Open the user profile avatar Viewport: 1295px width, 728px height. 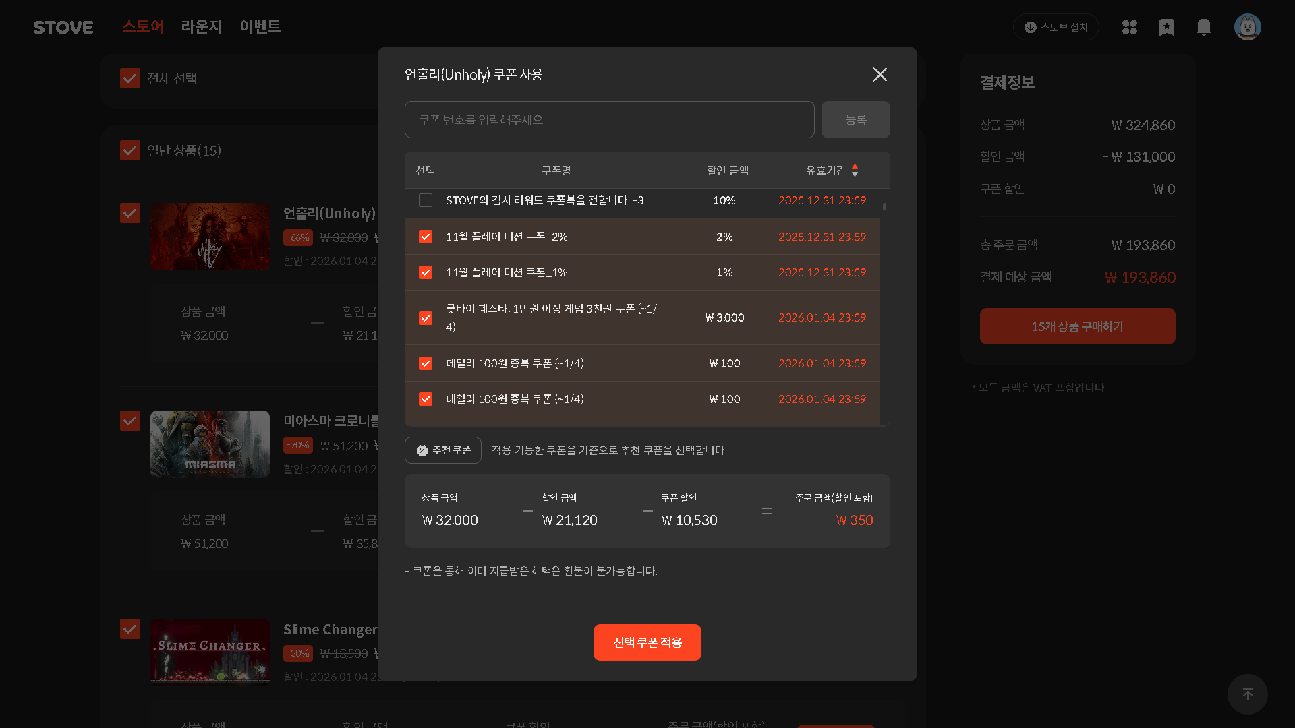1247,28
